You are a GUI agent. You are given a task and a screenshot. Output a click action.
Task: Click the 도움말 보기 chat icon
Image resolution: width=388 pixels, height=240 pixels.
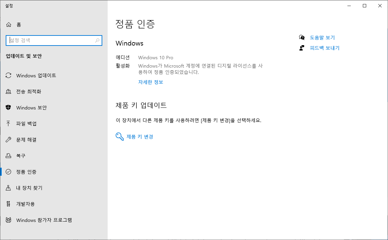(x=301, y=37)
